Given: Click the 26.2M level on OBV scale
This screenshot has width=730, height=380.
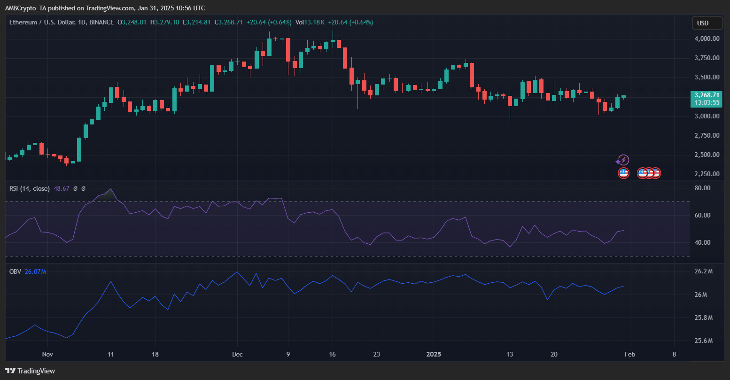Looking at the screenshot, I should coord(704,271).
